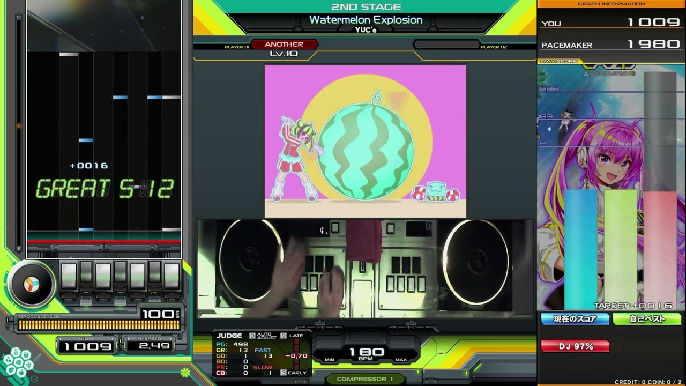Click the CREDIT: 0 COIN: 0 / 2 text
The image size is (686, 386).
tap(648, 382)
